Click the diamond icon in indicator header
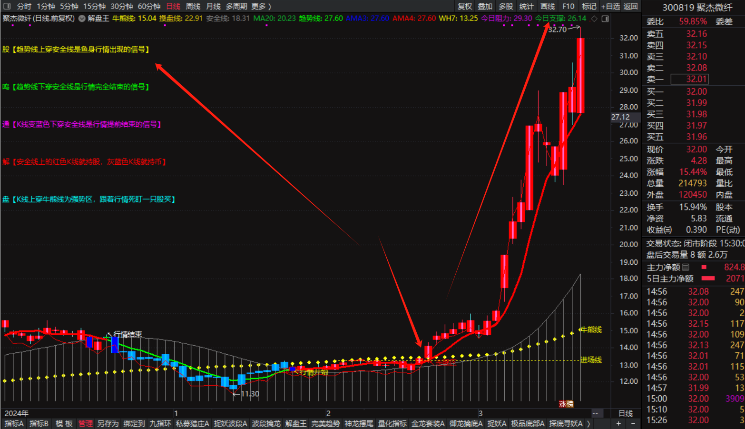The height and width of the screenshot is (429, 745). [x=594, y=19]
